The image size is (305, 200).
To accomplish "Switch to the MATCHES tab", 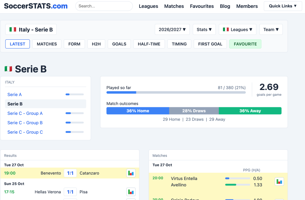I will pos(47,44).
